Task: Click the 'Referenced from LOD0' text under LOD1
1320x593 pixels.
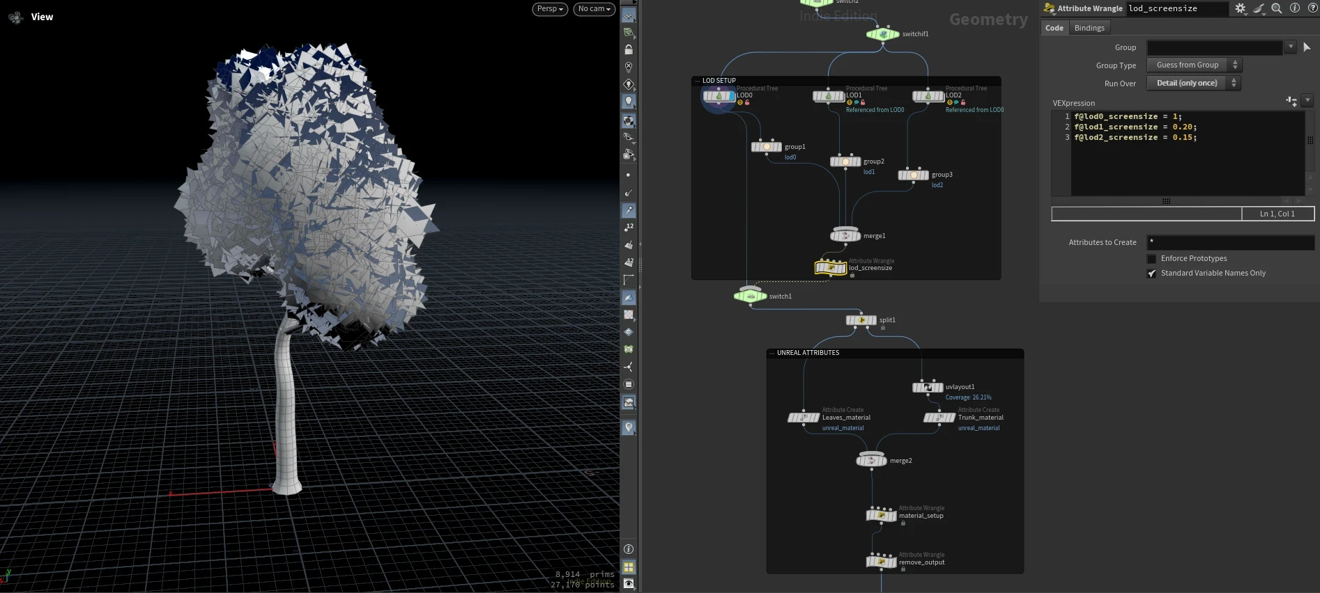Action: (875, 110)
